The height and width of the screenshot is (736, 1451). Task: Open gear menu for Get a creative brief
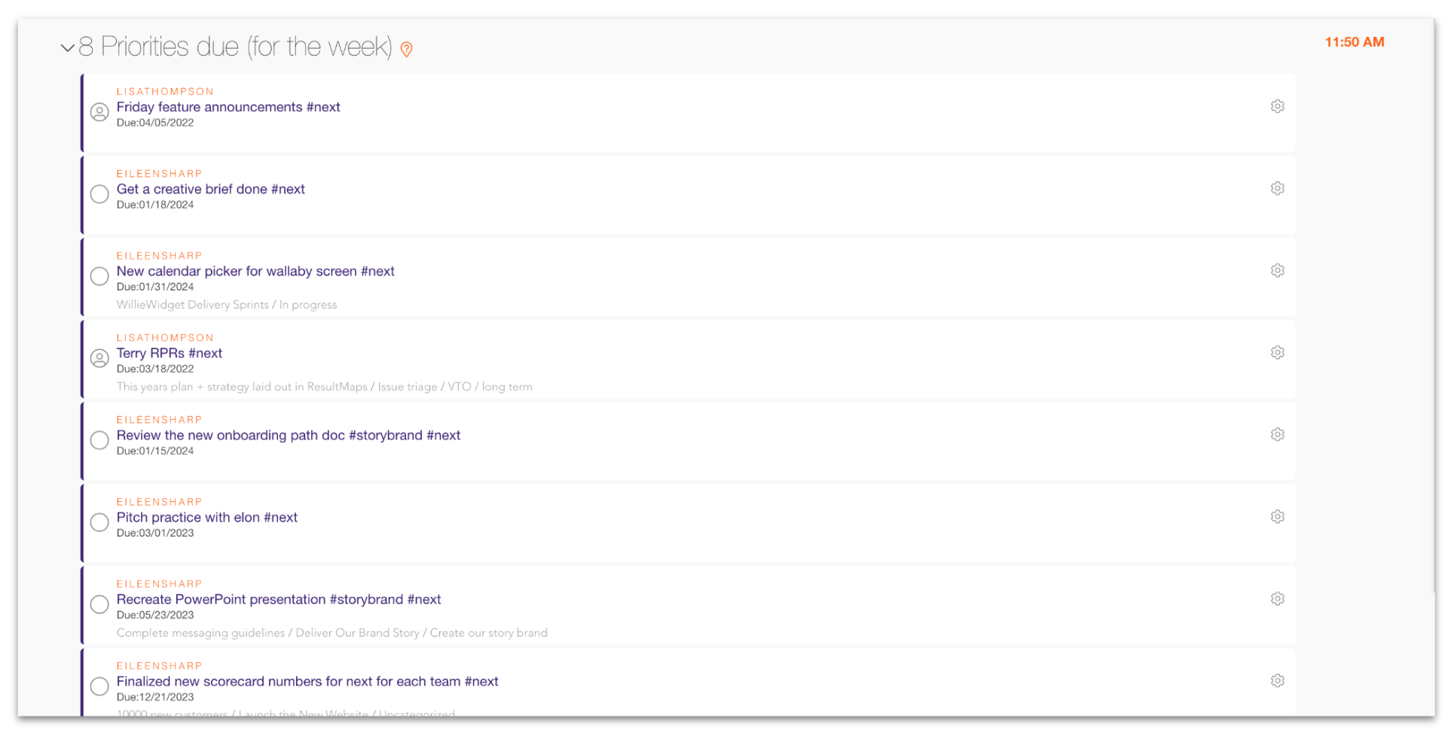[1277, 189]
